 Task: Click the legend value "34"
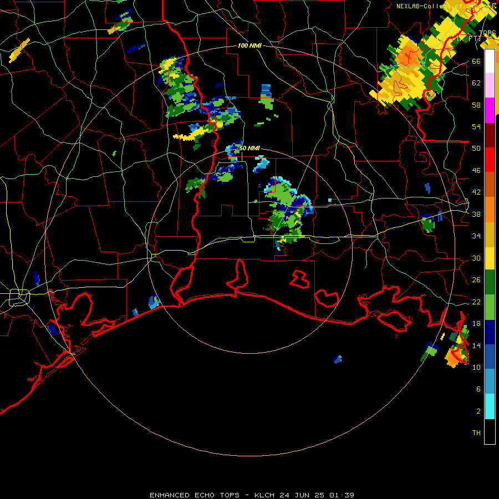(476, 236)
